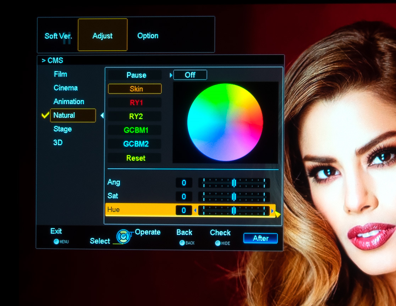
Task: Choose the Film picture mode
Action: click(x=60, y=74)
